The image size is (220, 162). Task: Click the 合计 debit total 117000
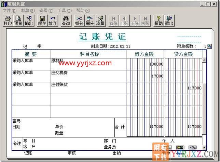156,126
